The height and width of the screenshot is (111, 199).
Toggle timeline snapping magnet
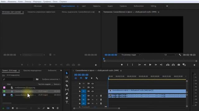click(x=81, y=78)
